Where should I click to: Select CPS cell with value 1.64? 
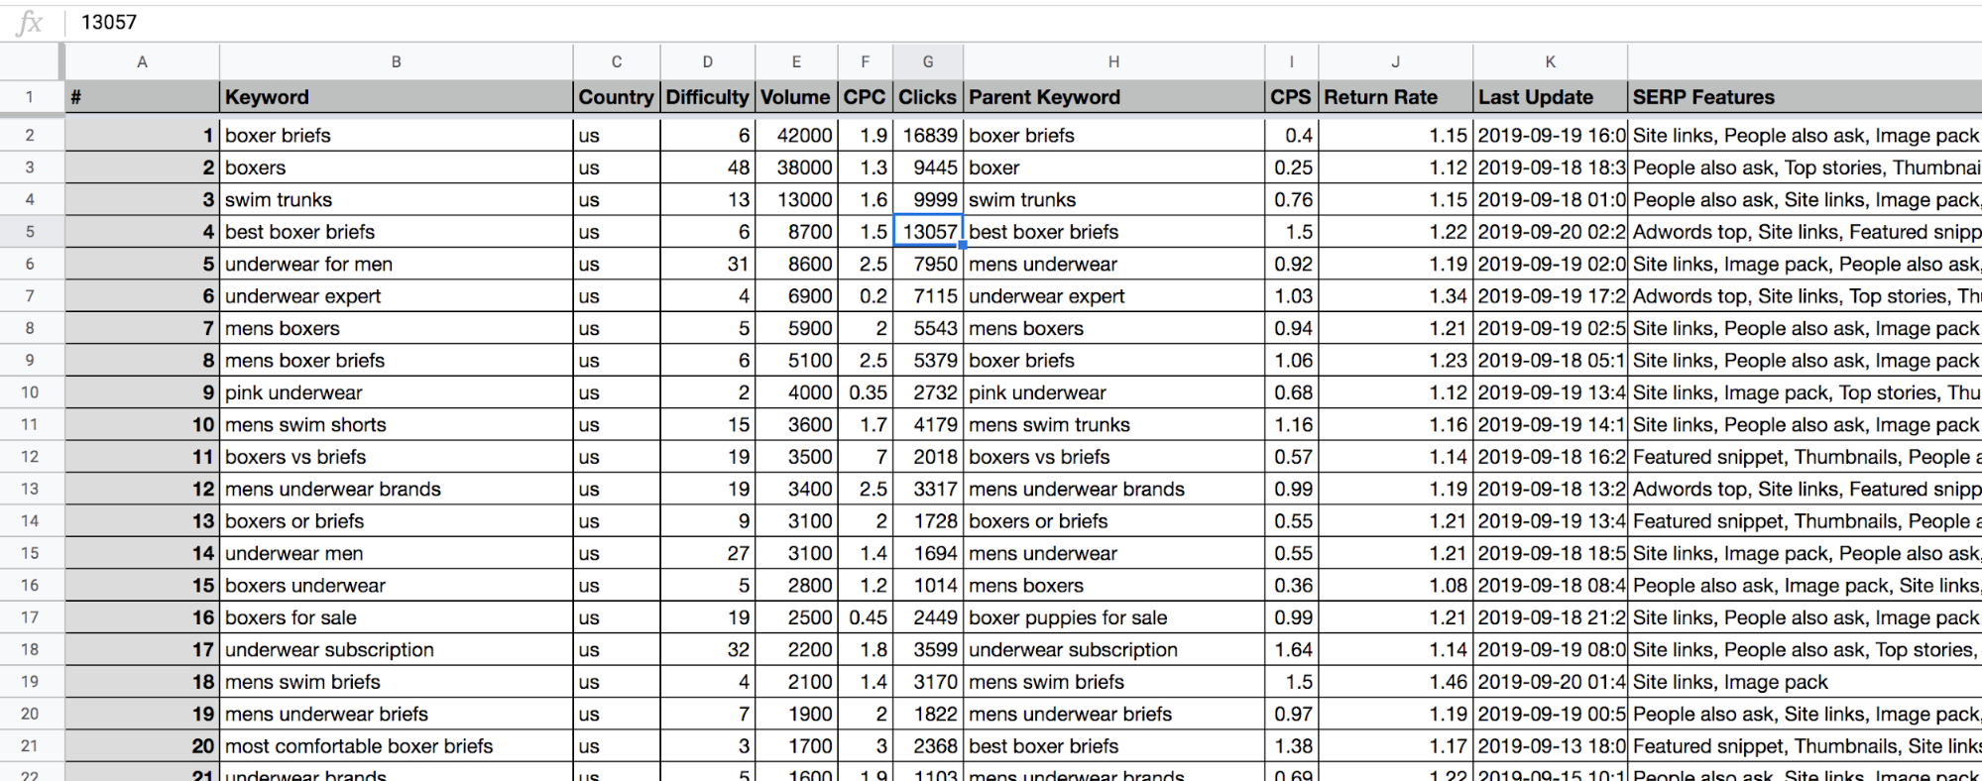1291,650
